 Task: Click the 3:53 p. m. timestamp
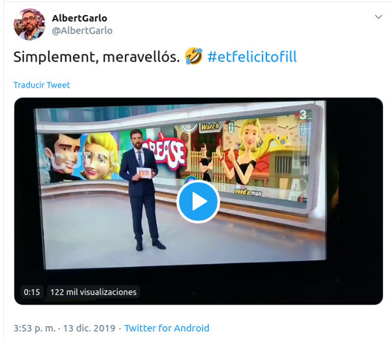[35, 328]
